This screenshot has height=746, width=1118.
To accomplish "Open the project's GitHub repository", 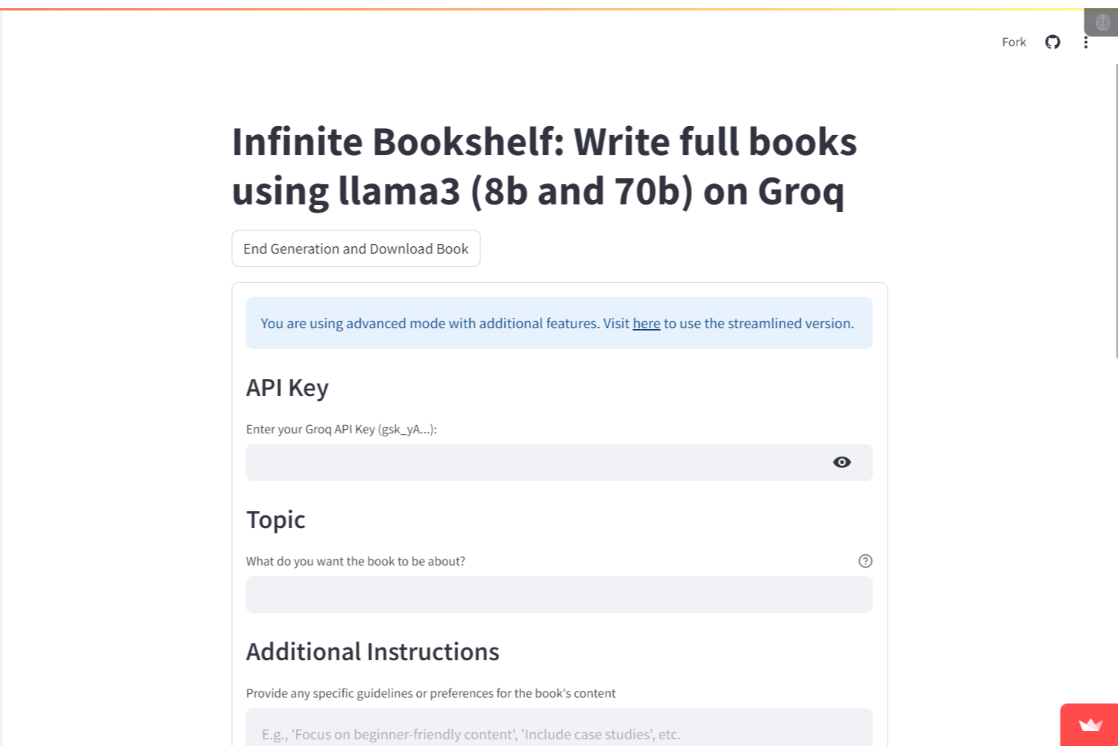I will click(1052, 42).
